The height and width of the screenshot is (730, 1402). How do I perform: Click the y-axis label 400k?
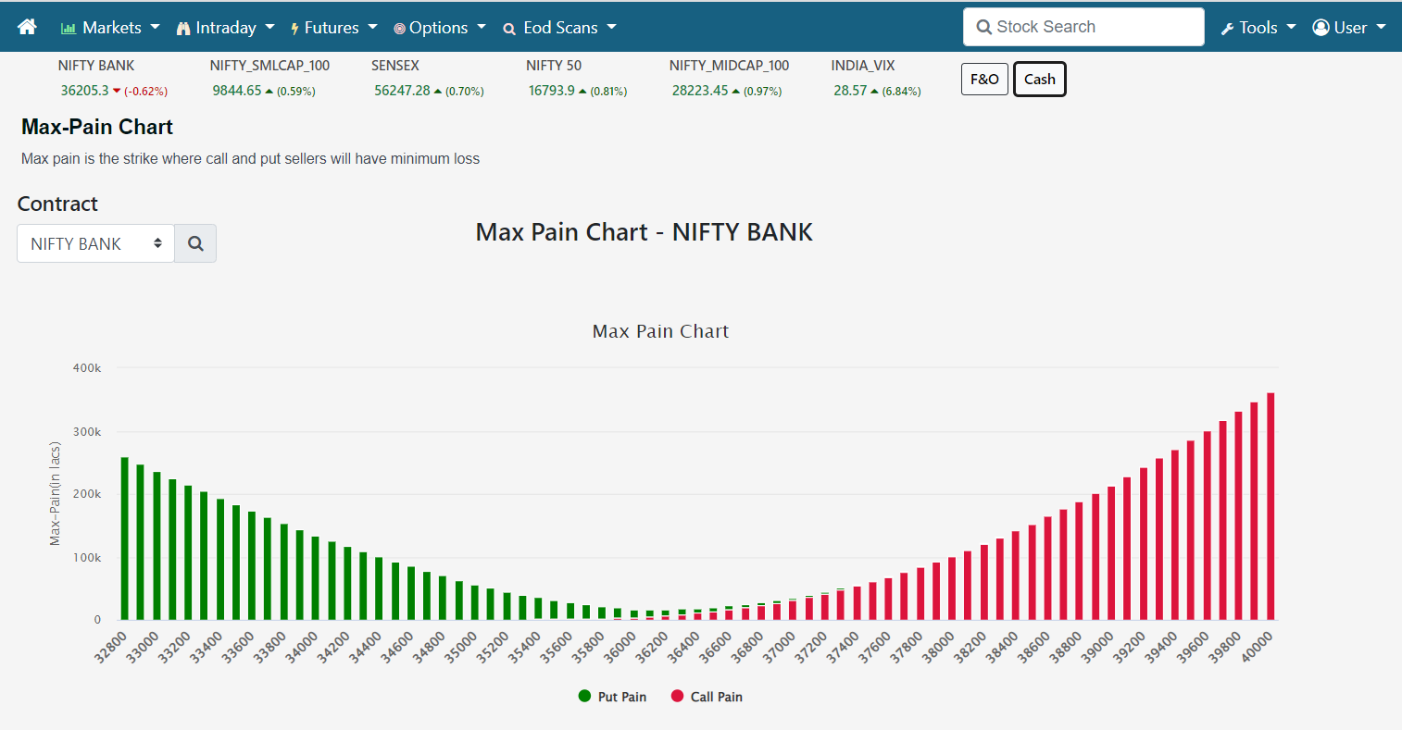tap(87, 368)
